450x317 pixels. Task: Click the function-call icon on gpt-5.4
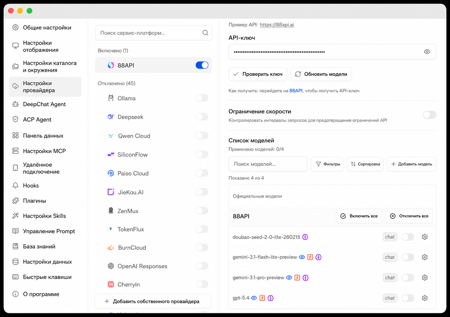pos(262,298)
